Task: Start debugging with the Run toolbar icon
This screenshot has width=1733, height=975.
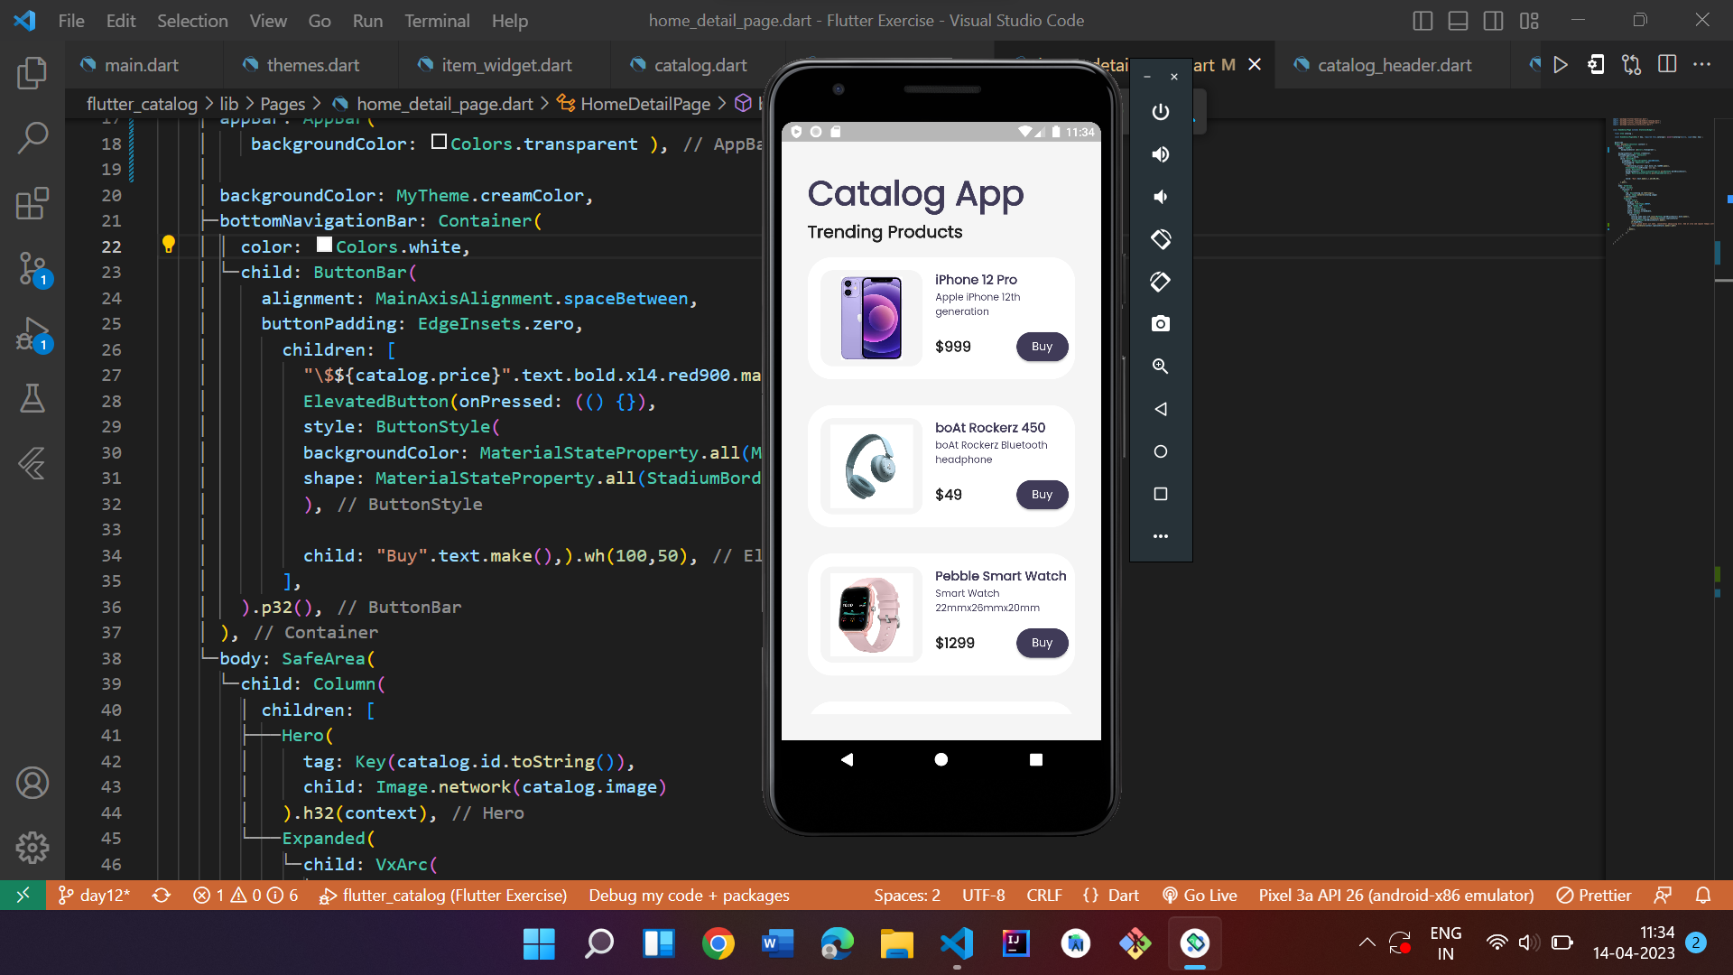Action: pyautogui.click(x=1562, y=64)
